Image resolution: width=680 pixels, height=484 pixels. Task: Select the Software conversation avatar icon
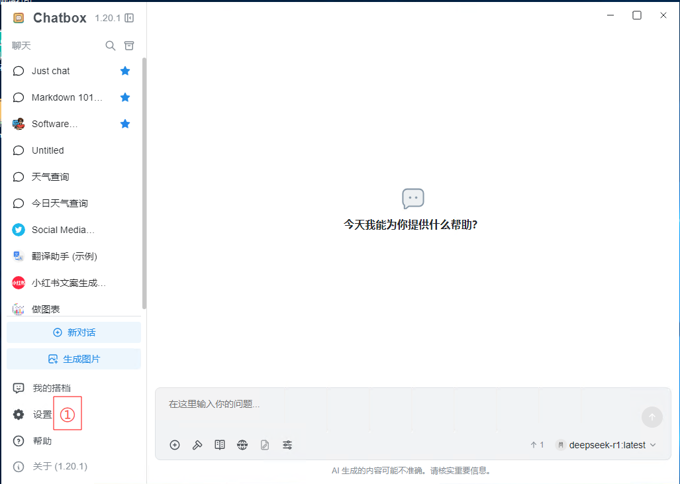pyautogui.click(x=19, y=124)
